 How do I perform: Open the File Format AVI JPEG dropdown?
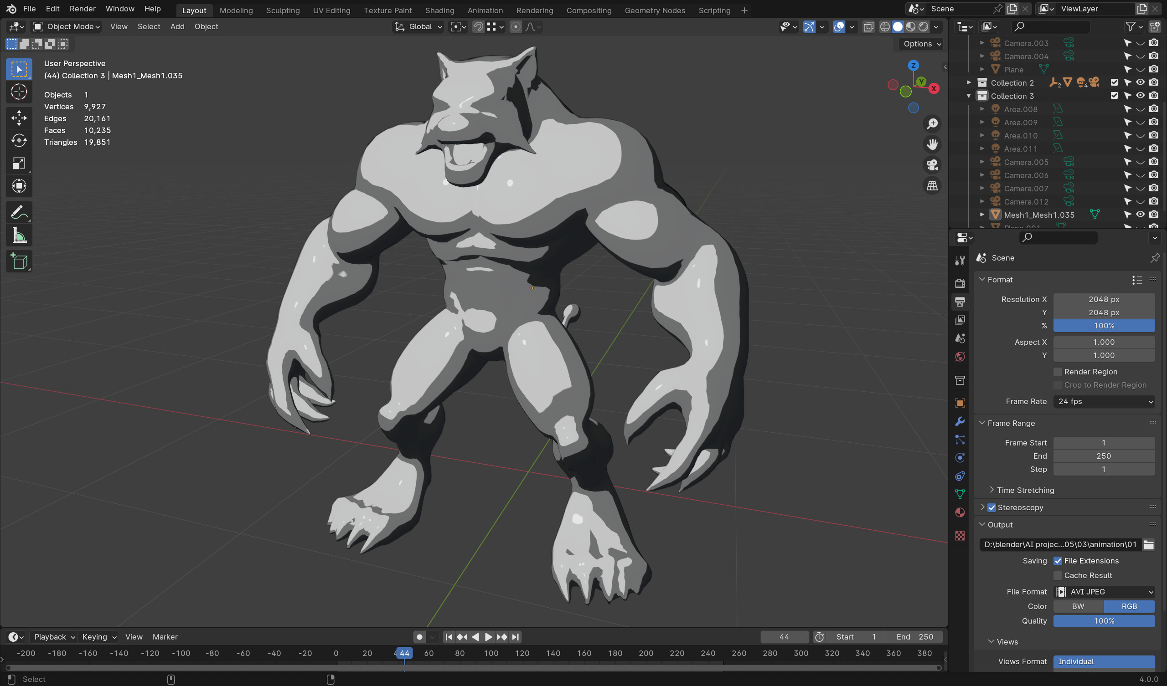coord(1104,592)
